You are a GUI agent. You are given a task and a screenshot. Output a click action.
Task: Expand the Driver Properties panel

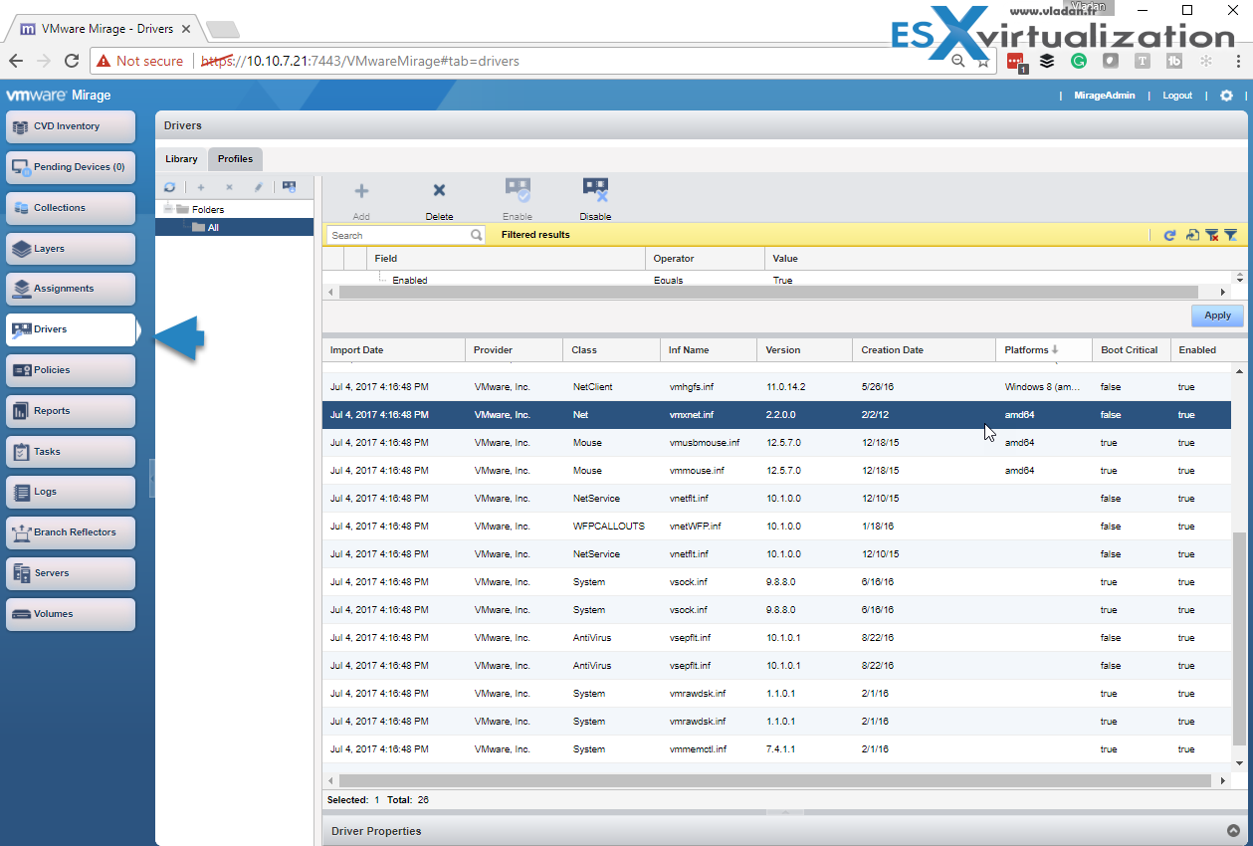1233,831
